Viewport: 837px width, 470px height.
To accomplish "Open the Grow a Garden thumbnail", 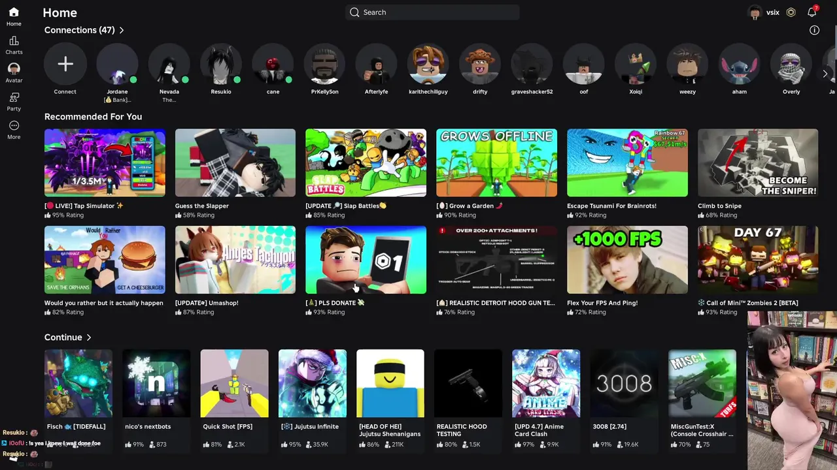I will (496, 163).
